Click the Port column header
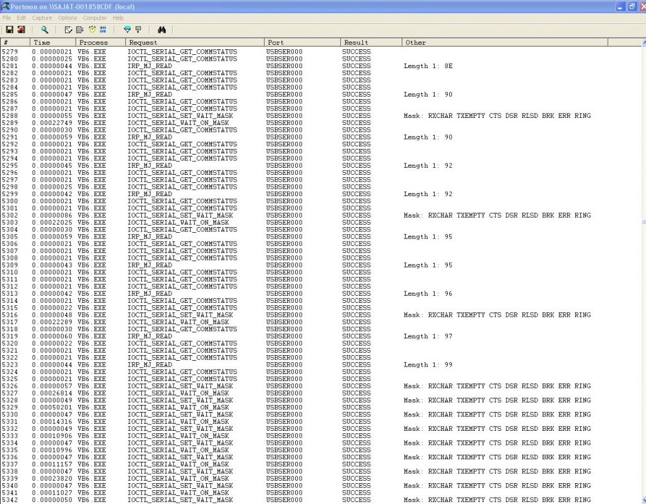The width and height of the screenshot is (646, 504). 302,42
